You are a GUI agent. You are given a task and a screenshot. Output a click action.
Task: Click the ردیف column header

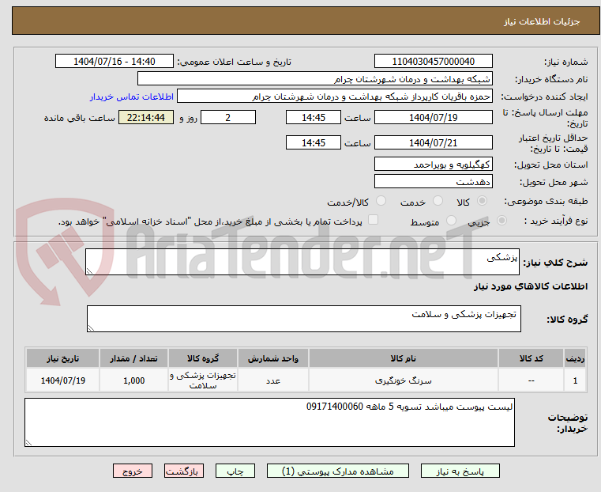click(575, 358)
